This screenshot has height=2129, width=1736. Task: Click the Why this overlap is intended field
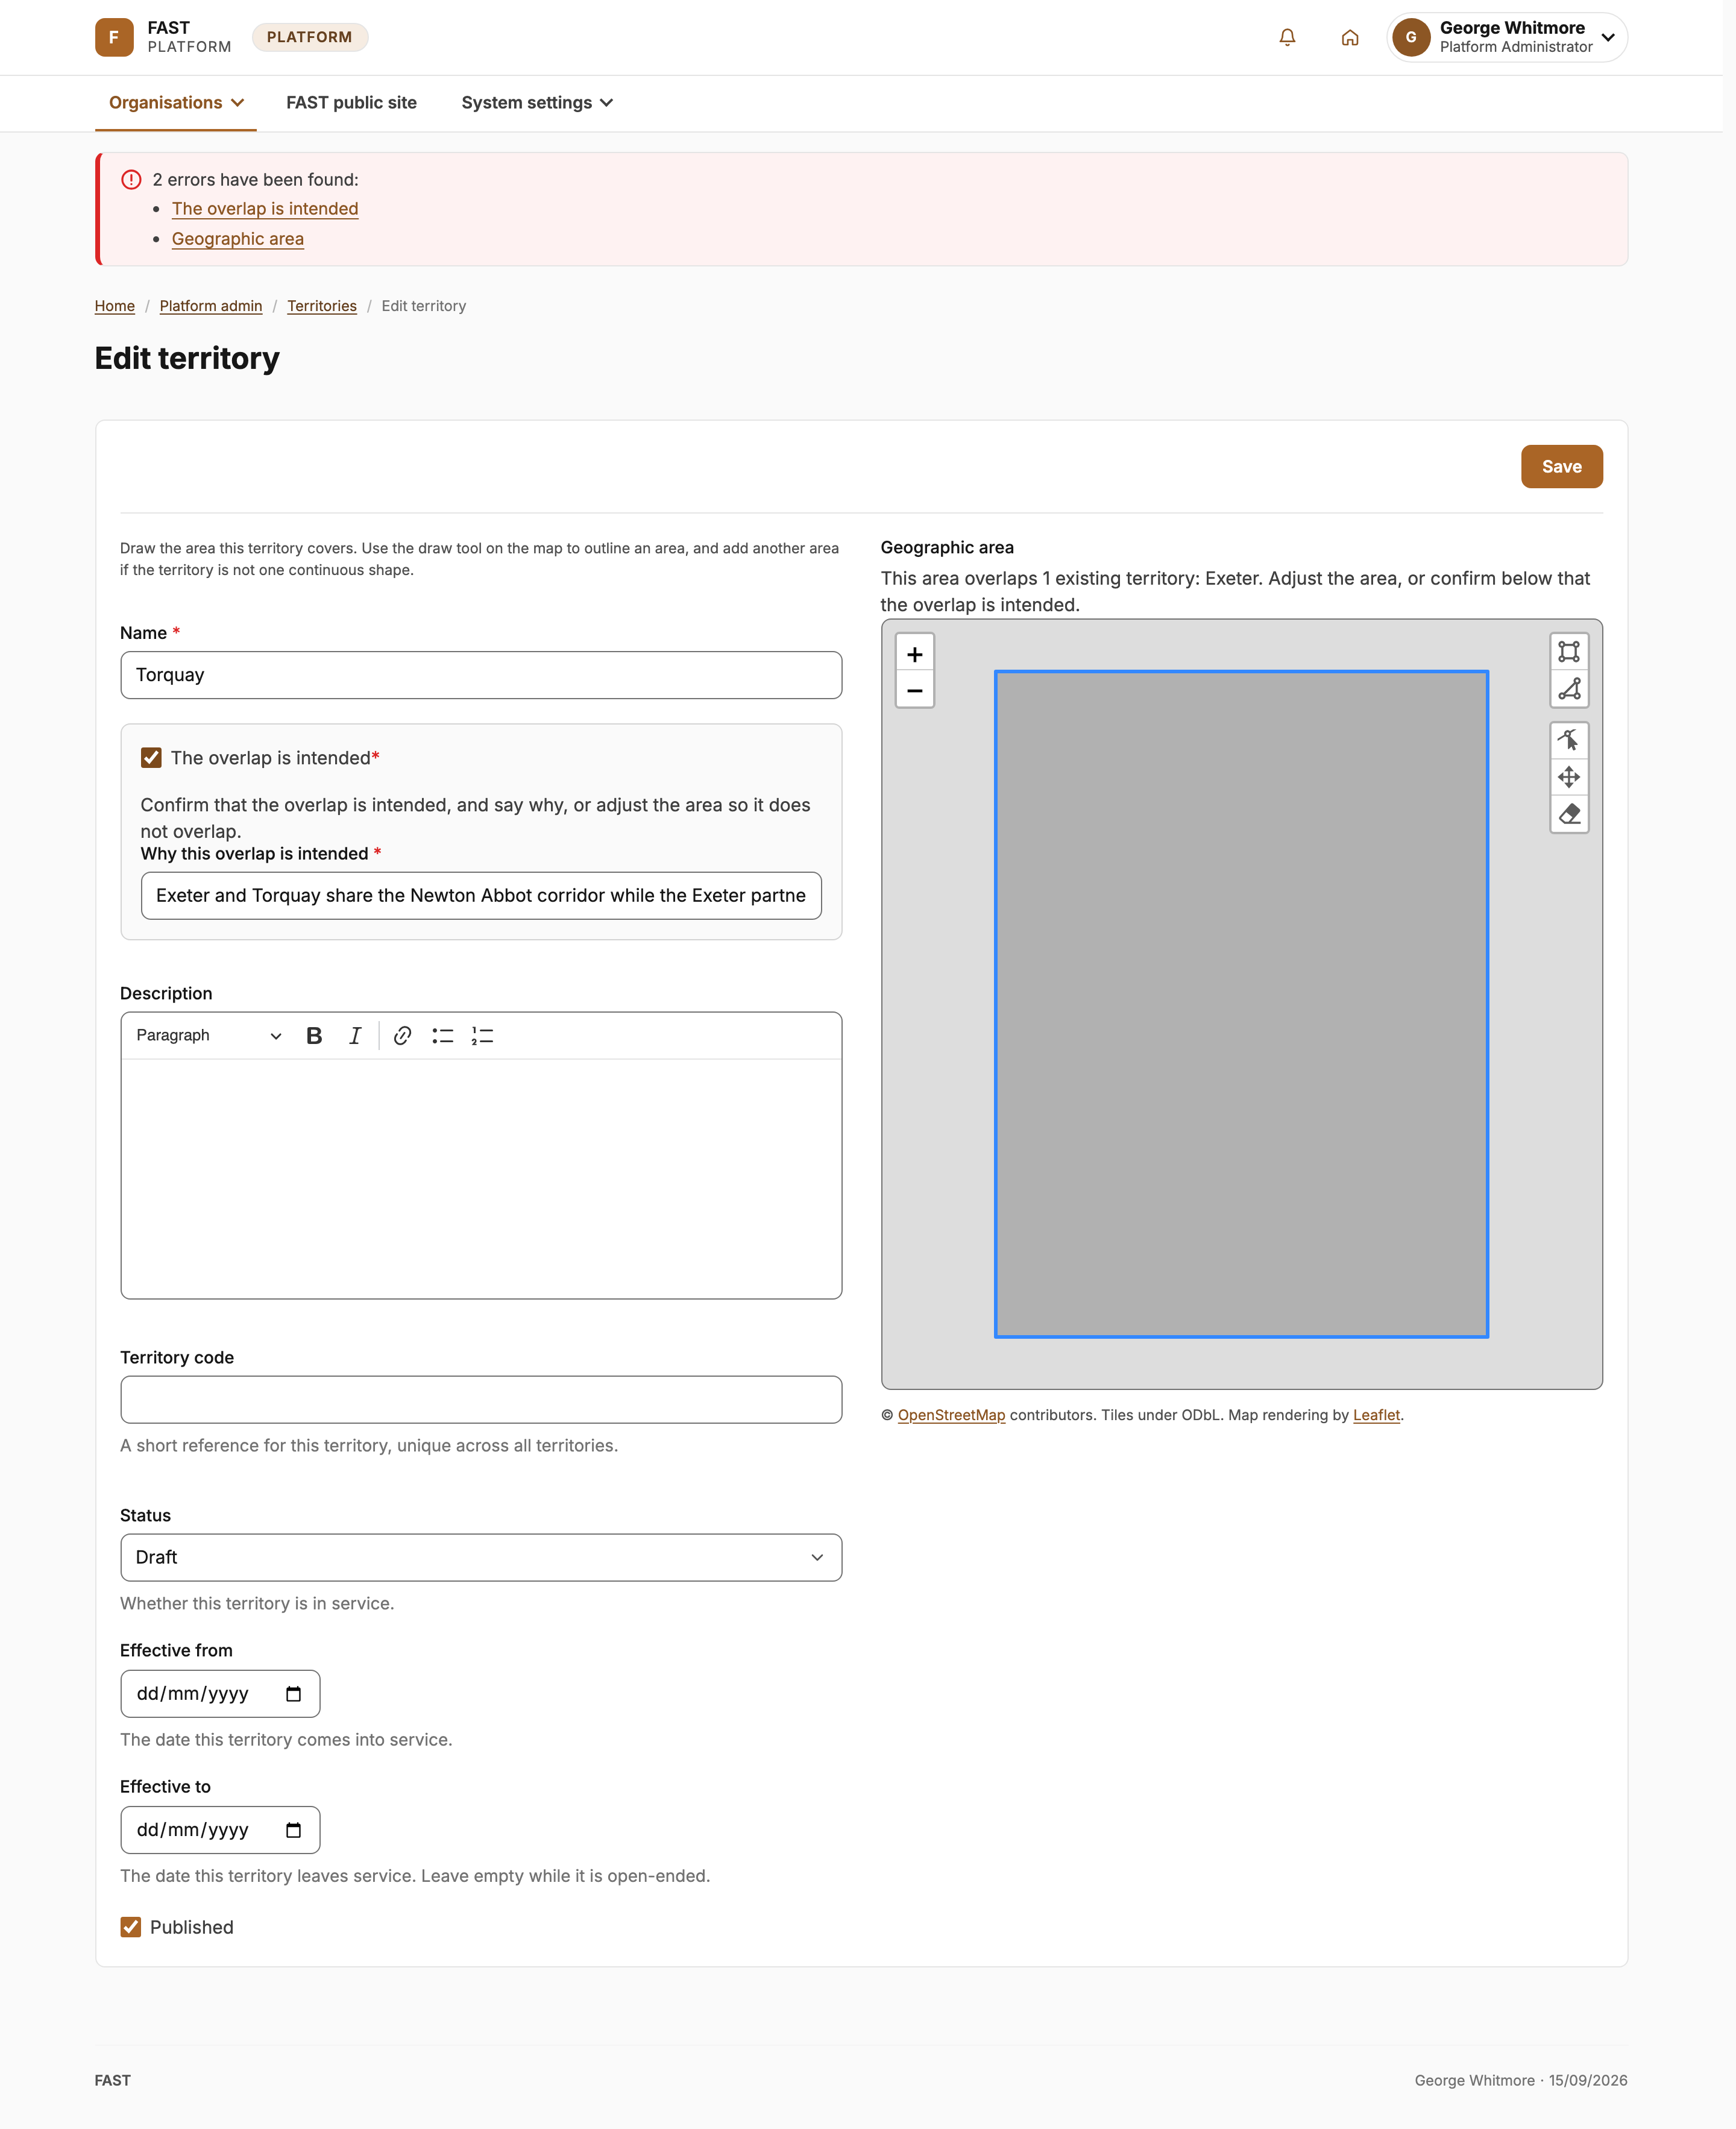coord(481,895)
